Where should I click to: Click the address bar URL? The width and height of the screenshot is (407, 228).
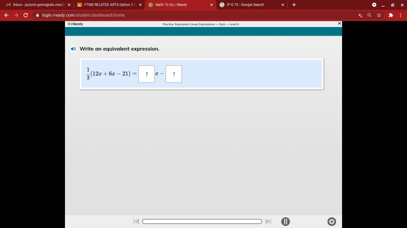tap(83, 15)
